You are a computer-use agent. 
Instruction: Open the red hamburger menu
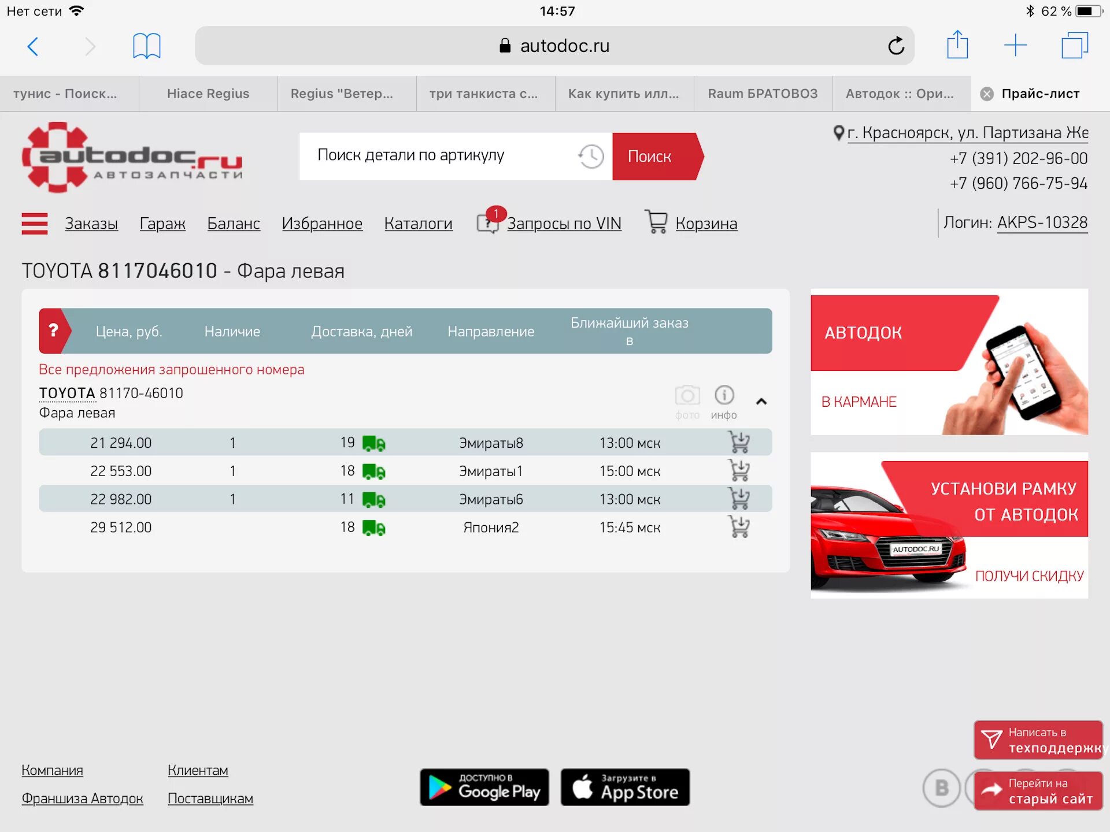(x=35, y=224)
